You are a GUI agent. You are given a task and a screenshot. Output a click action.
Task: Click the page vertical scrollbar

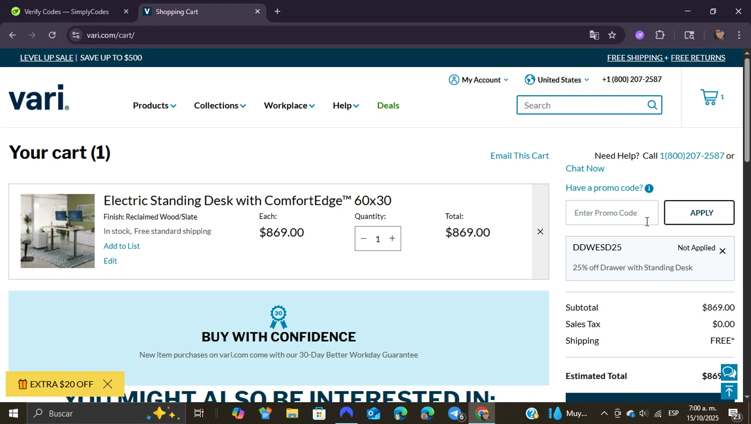tap(747, 110)
